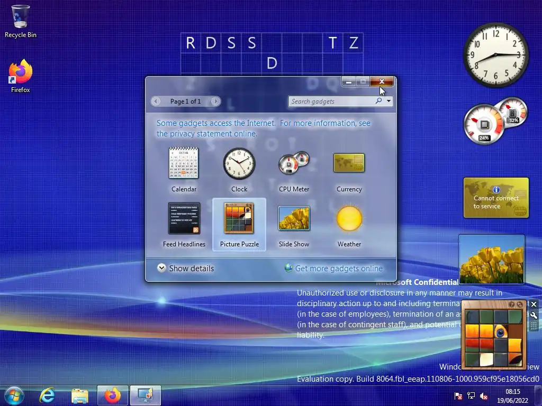
Task: Show the solved picture in Picture Puzzle
Action: pyautogui.click(x=512, y=304)
